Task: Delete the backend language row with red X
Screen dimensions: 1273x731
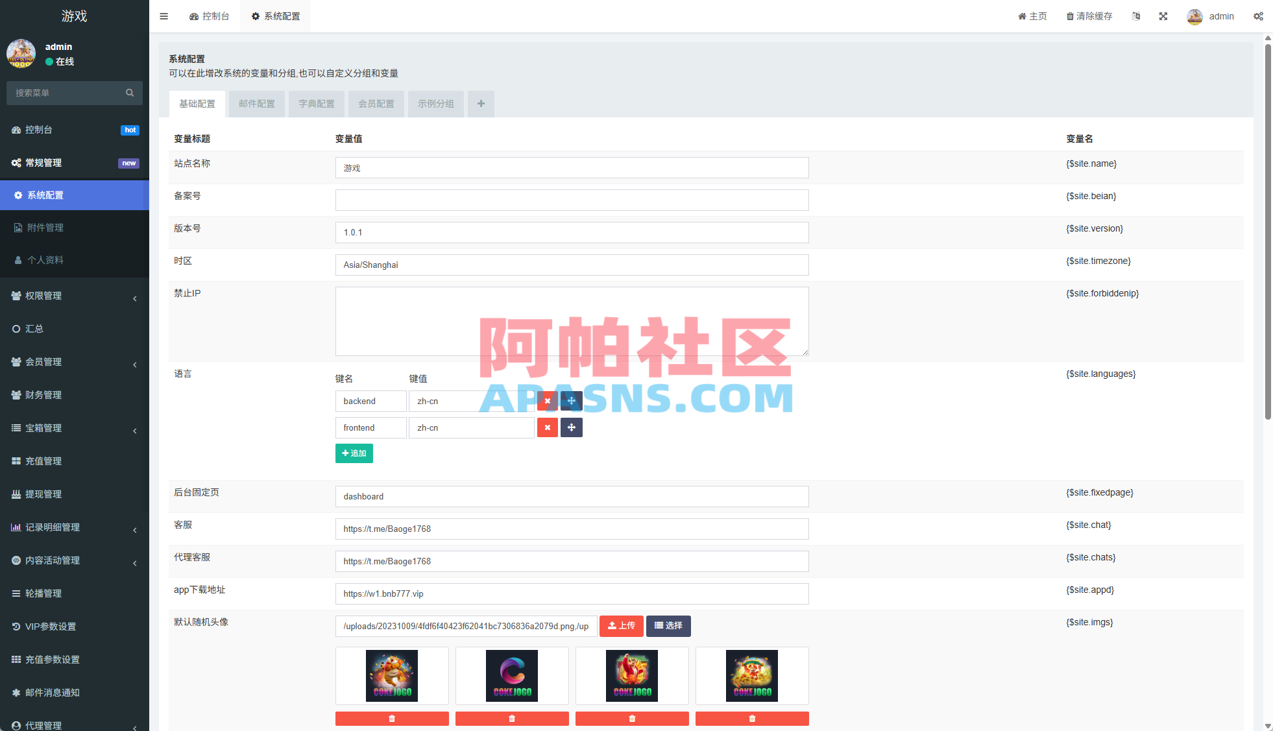Action: (x=547, y=401)
